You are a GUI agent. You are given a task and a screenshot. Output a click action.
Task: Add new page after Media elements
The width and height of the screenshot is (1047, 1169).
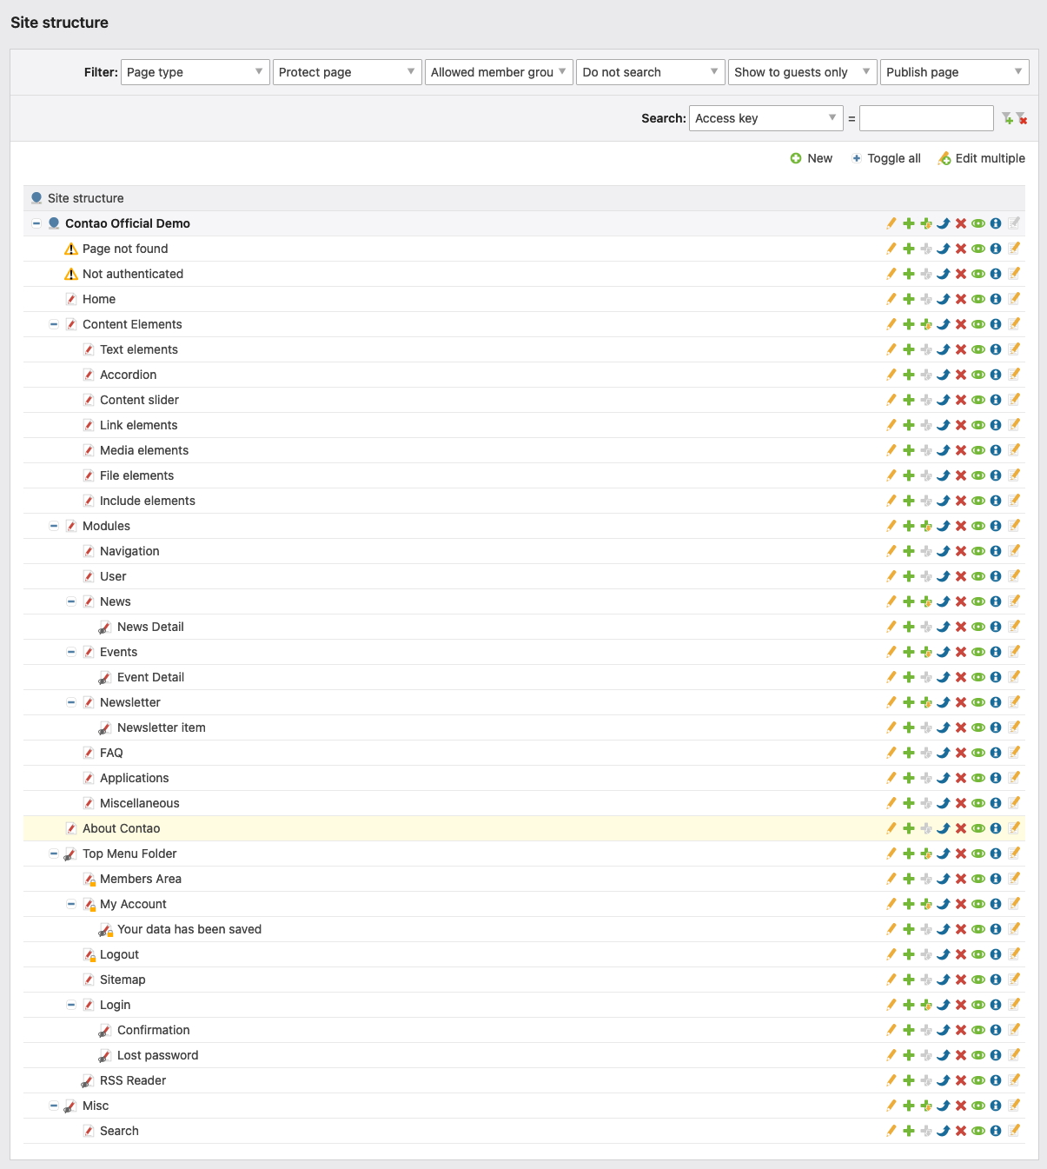pyautogui.click(x=909, y=450)
